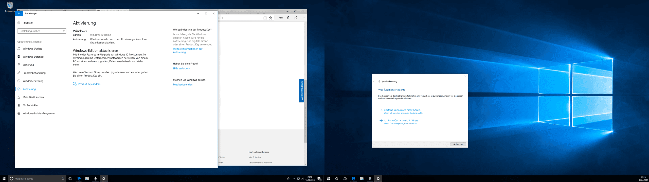Start web notes with Edge pen icon
This screenshot has width=649, height=182.
coord(288,18)
